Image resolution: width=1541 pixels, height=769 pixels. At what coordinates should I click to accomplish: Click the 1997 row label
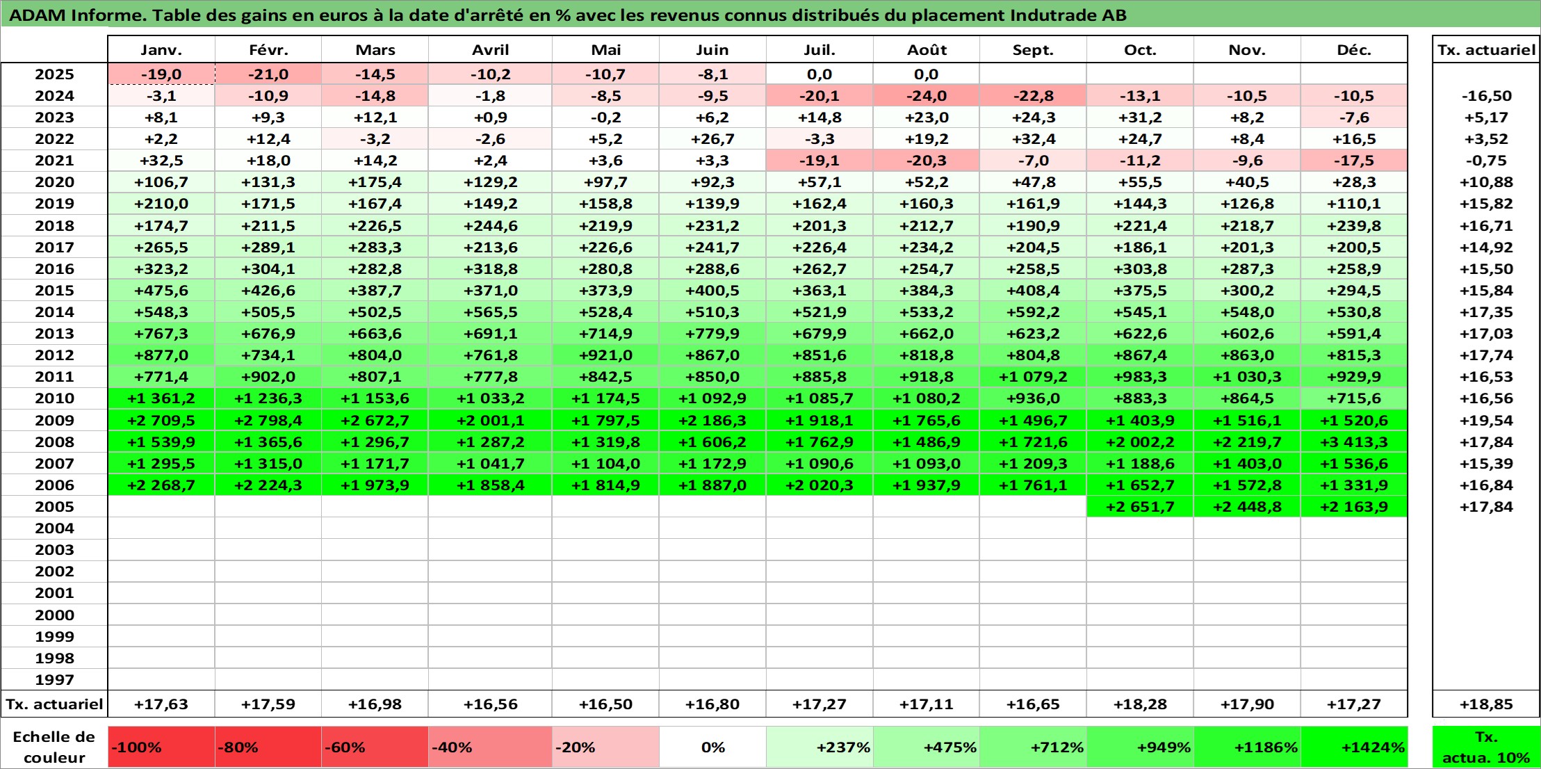click(54, 680)
